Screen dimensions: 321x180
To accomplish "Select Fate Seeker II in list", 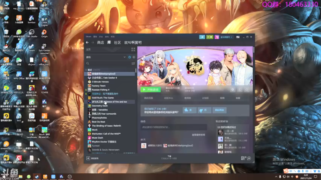I will (x=110, y=78).
